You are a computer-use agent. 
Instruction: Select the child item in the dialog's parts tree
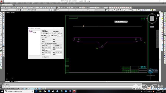(34, 33)
